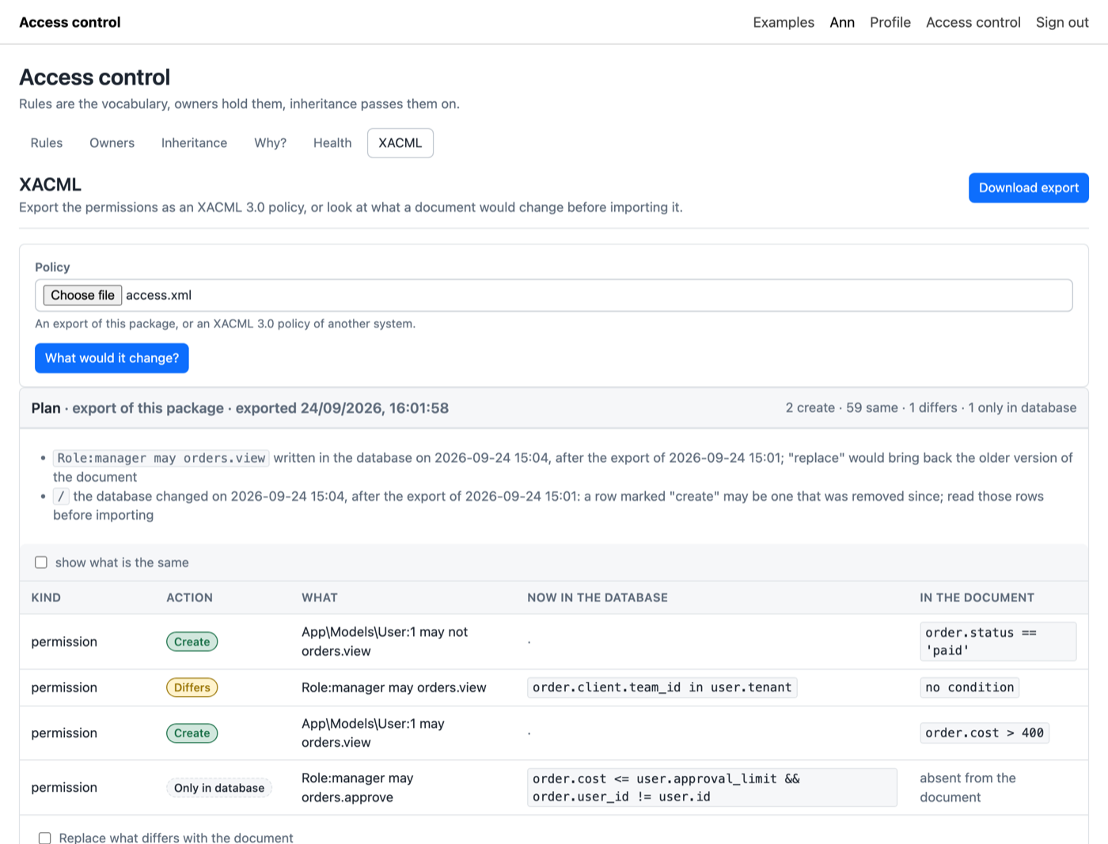The image size is (1108, 844).
Task: Select the XACML tab
Action: tap(400, 143)
